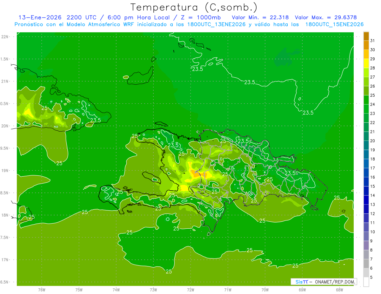This screenshot has height=294, width=381.
Task: Click the '17N' latitude axis label
Action: [x=5, y=260]
